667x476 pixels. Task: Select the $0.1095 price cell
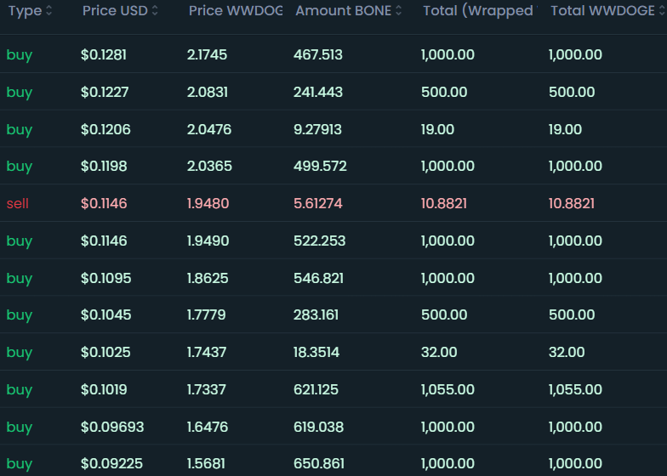(x=105, y=279)
